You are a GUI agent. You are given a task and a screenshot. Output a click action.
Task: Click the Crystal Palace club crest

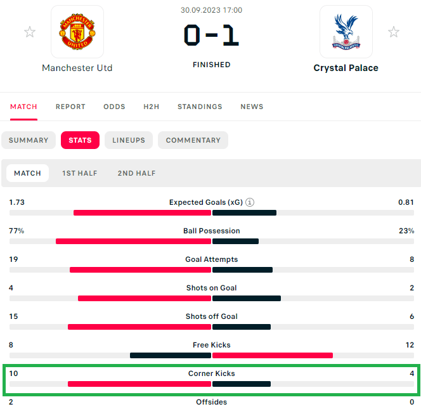point(346,32)
